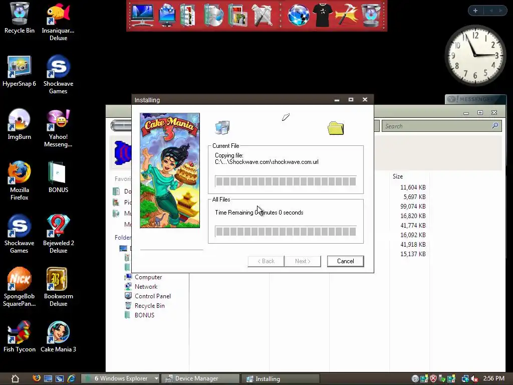513x385 pixels.
Task: Launch the Cake Mania 3 desktop shortcut
Action: point(58,337)
